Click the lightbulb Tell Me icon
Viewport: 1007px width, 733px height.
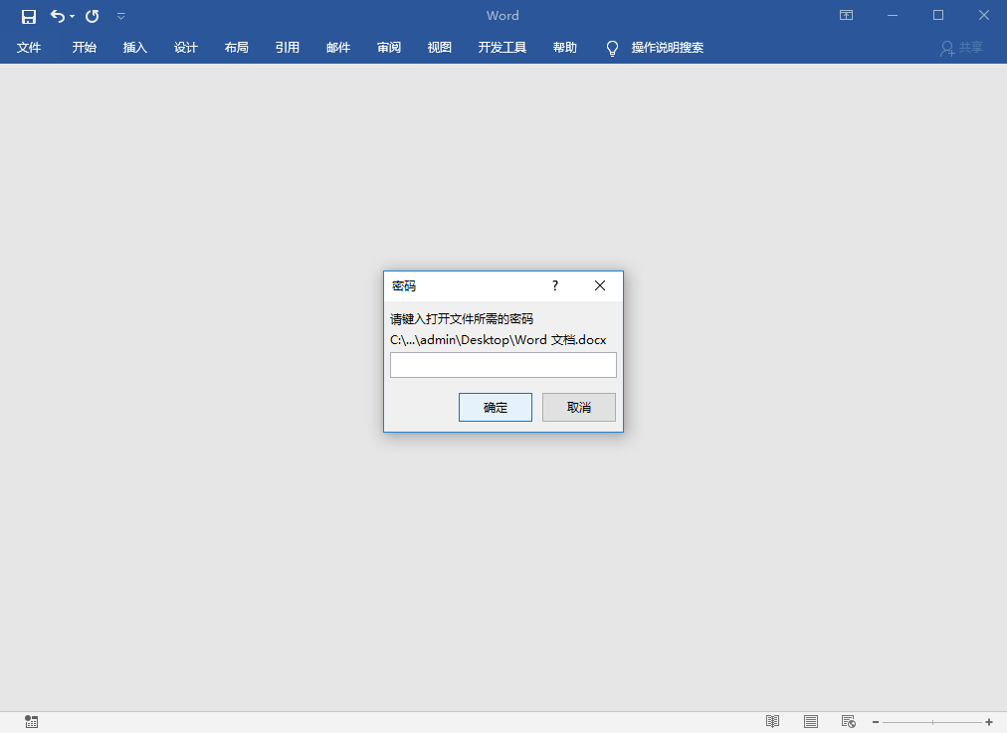(612, 48)
